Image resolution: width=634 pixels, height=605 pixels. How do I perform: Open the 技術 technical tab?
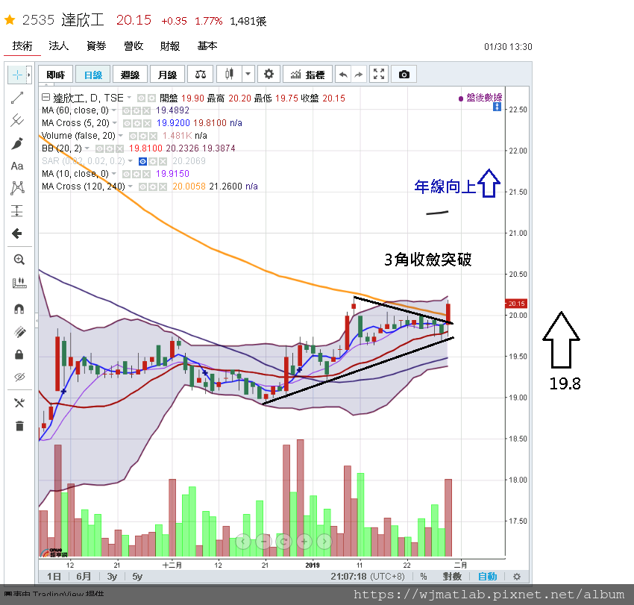pos(22,46)
